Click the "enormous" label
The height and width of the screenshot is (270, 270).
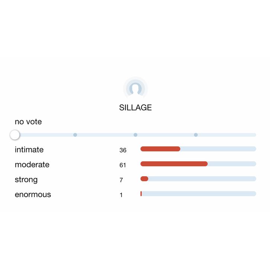pos(33,195)
